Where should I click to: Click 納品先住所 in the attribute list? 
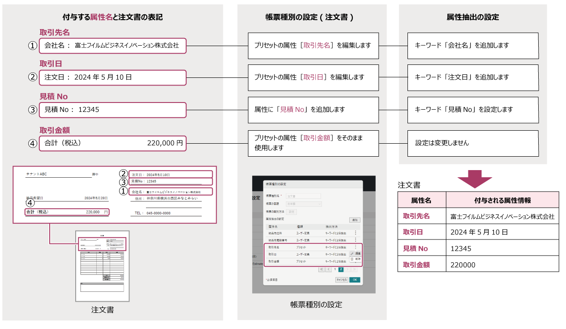(275, 233)
